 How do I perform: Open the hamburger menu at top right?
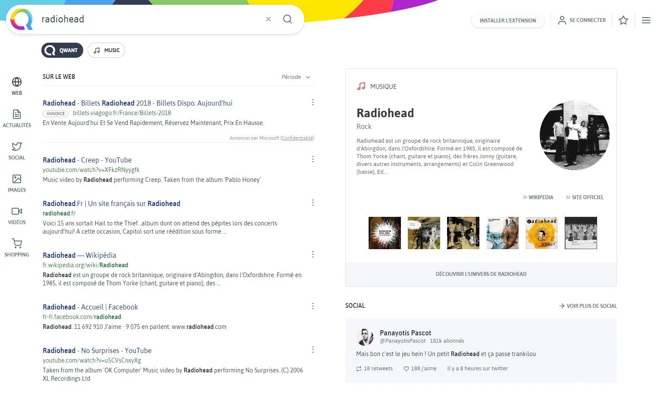click(x=646, y=20)
